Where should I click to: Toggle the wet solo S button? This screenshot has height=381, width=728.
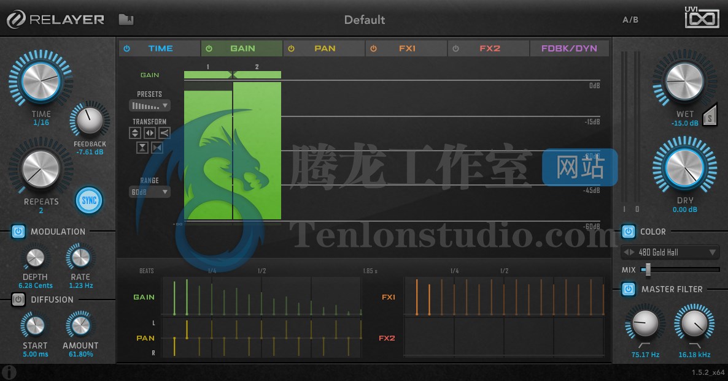pos(710,116)
